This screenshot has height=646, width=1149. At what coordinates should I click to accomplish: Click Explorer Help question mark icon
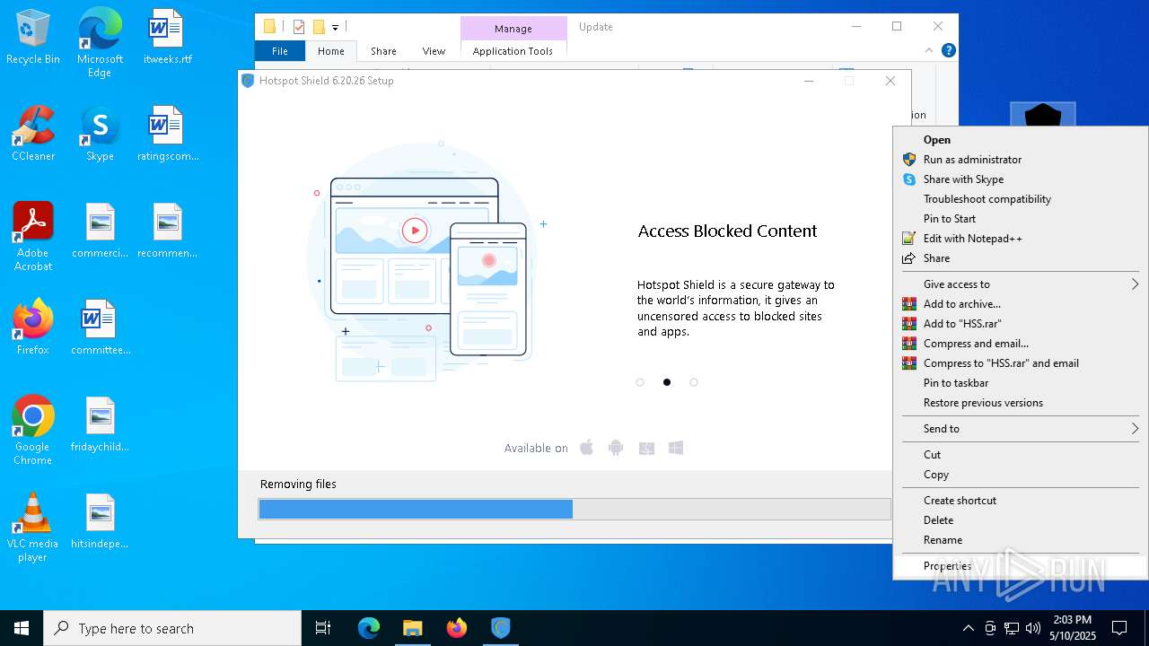[x=948, y=50]
